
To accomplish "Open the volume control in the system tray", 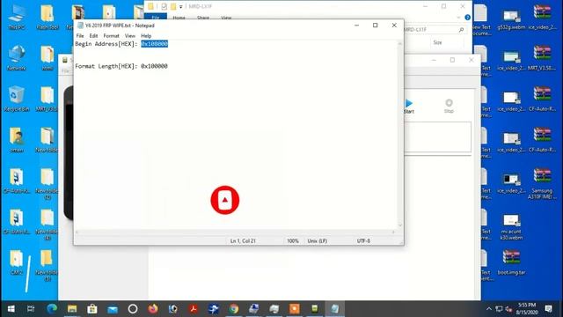I will 508,309.
